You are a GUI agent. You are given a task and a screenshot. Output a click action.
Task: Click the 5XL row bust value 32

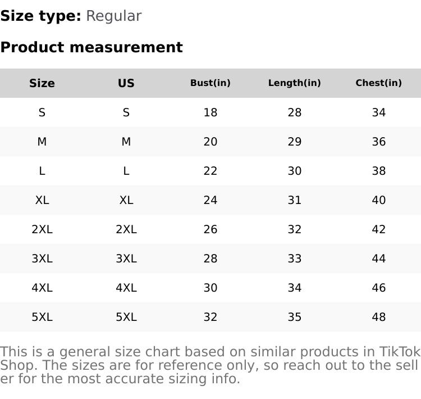pos(210,317)
